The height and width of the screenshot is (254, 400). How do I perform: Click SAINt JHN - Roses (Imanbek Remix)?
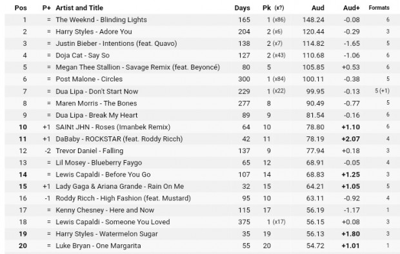coord(113,127)
